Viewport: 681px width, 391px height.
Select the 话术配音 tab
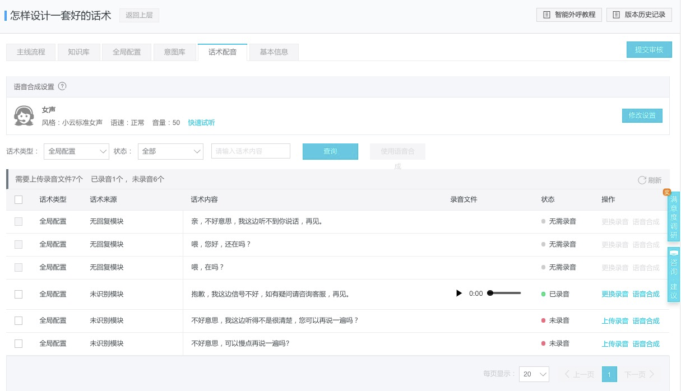tap(223, 52)
